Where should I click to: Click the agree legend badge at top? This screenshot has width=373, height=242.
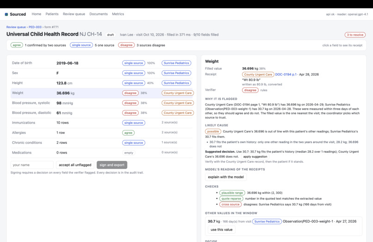(x=17, y=45)
